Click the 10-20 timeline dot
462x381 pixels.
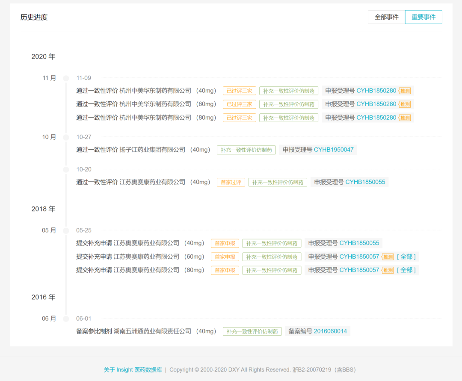tap(66, 170)
